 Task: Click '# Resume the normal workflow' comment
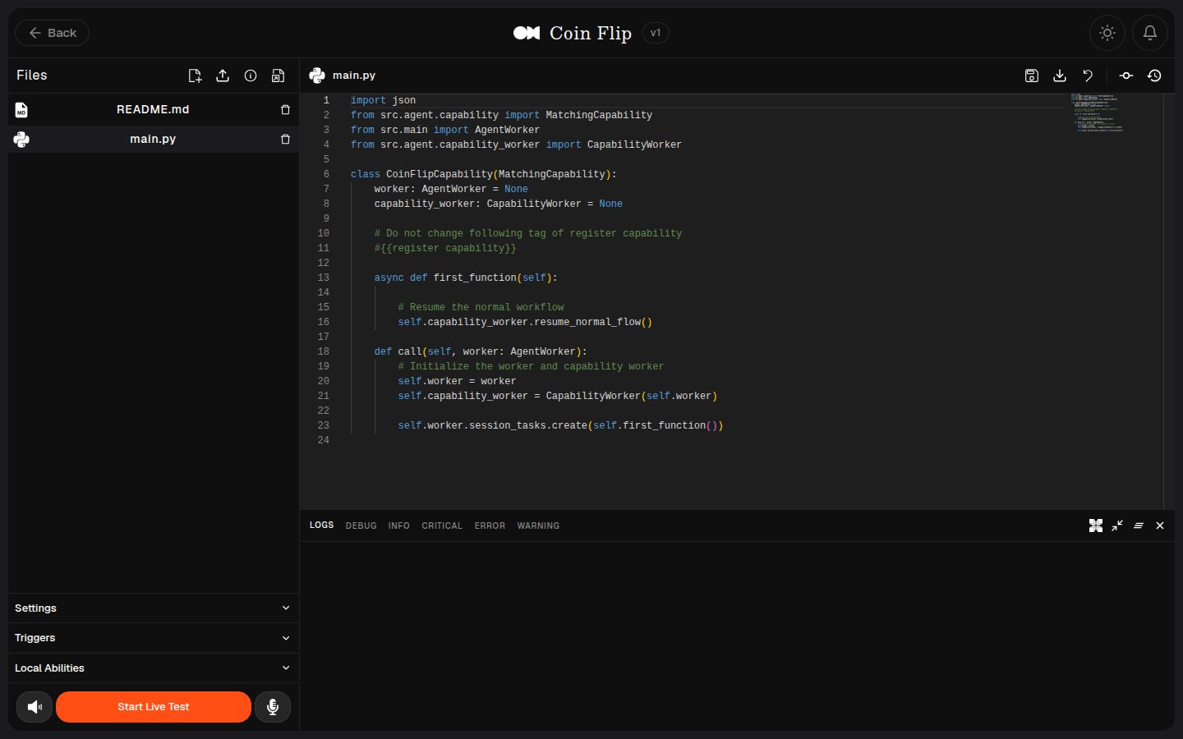tap(481, 307)
